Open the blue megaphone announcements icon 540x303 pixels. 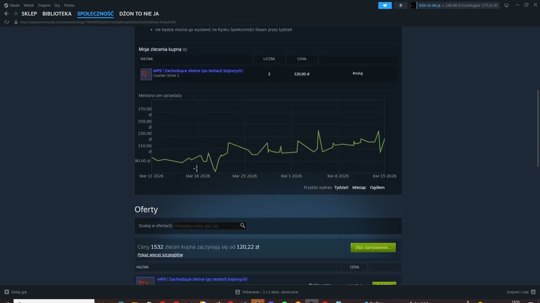pyautogui.click(x=385, y=5)
